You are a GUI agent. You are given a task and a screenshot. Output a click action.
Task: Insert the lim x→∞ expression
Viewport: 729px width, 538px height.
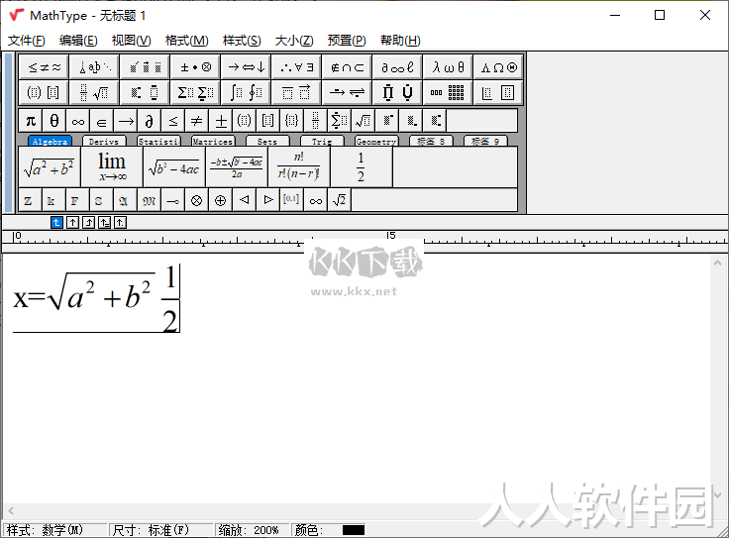pos(112,167)
